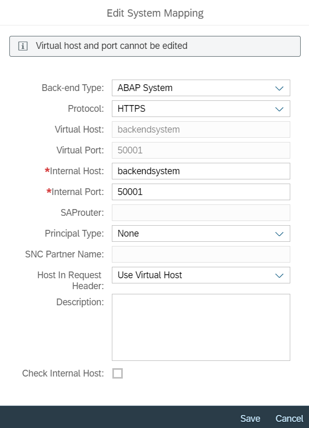Click the Host In Request Header chevron
This screenshot has width=309, height=428.
[279, 276]
